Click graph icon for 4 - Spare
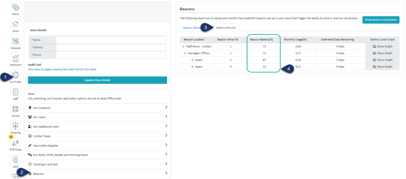This screenshot has width=406, height=179. pyautogui.click(x=374, y=67)
